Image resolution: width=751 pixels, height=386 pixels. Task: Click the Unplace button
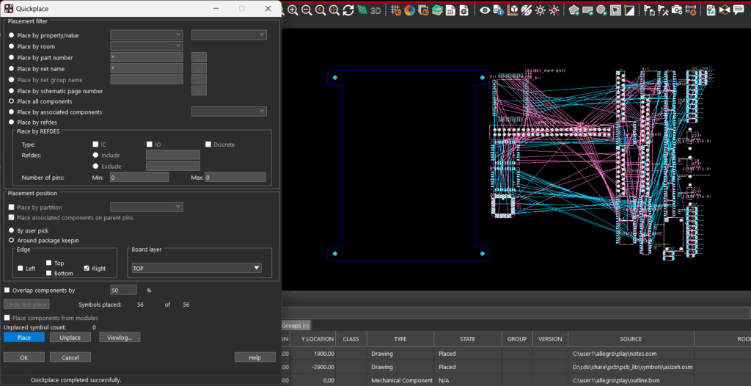(70, 338)
